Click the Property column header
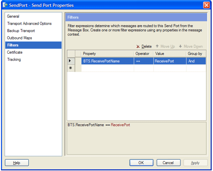 (107, 54)
